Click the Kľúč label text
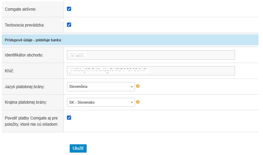Viewport: 263px width, 155px height. pos(9,71)
